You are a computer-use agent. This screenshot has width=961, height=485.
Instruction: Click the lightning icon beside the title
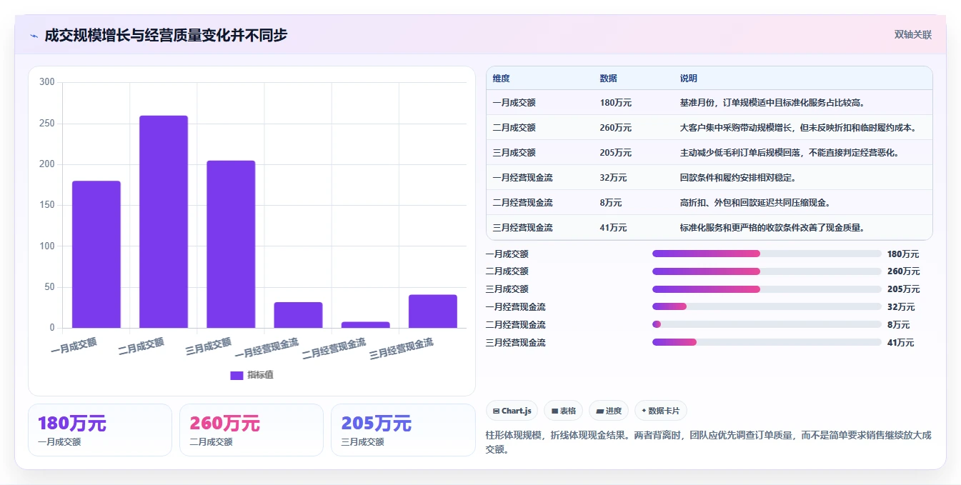(x=34, y=36)
